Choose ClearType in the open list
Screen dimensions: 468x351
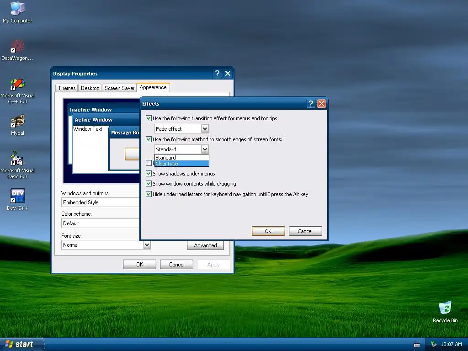click(x=182, y=164)
